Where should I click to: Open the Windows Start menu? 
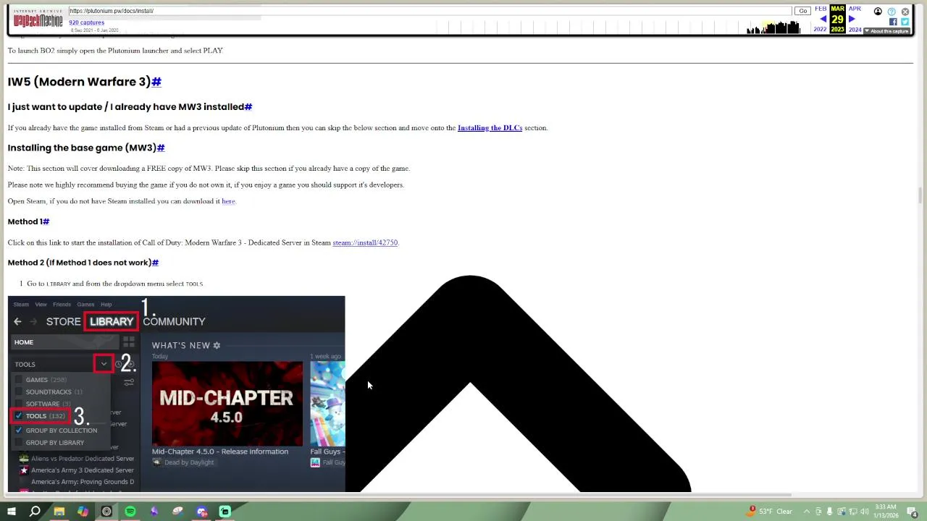[12, 512]
